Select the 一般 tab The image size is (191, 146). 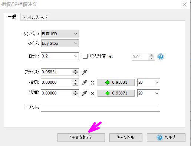tap(12, 17)
